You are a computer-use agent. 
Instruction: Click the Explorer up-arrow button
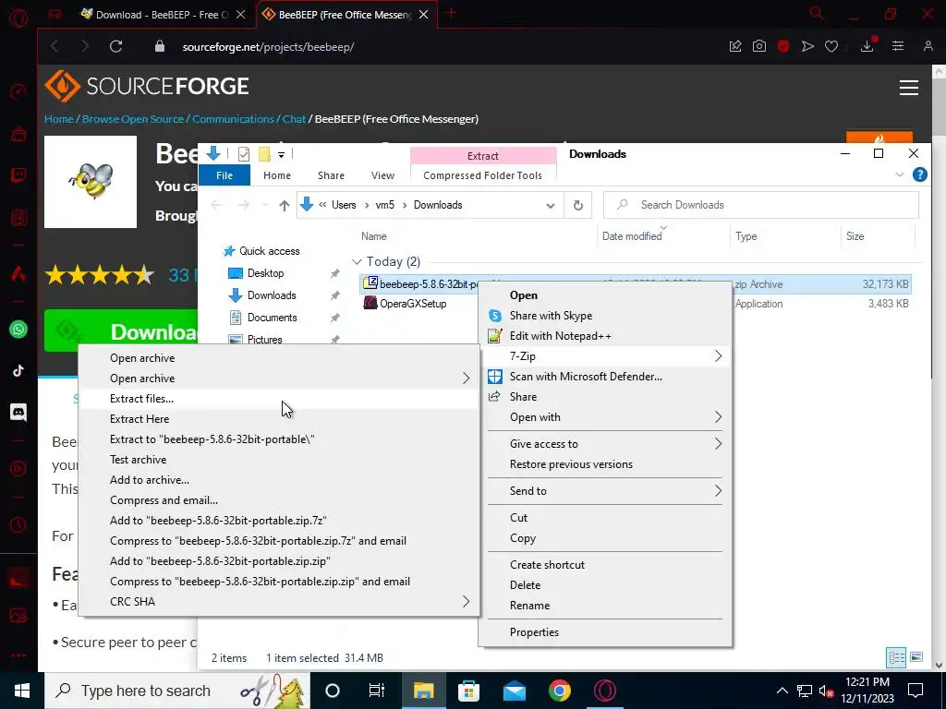point(285,206)
